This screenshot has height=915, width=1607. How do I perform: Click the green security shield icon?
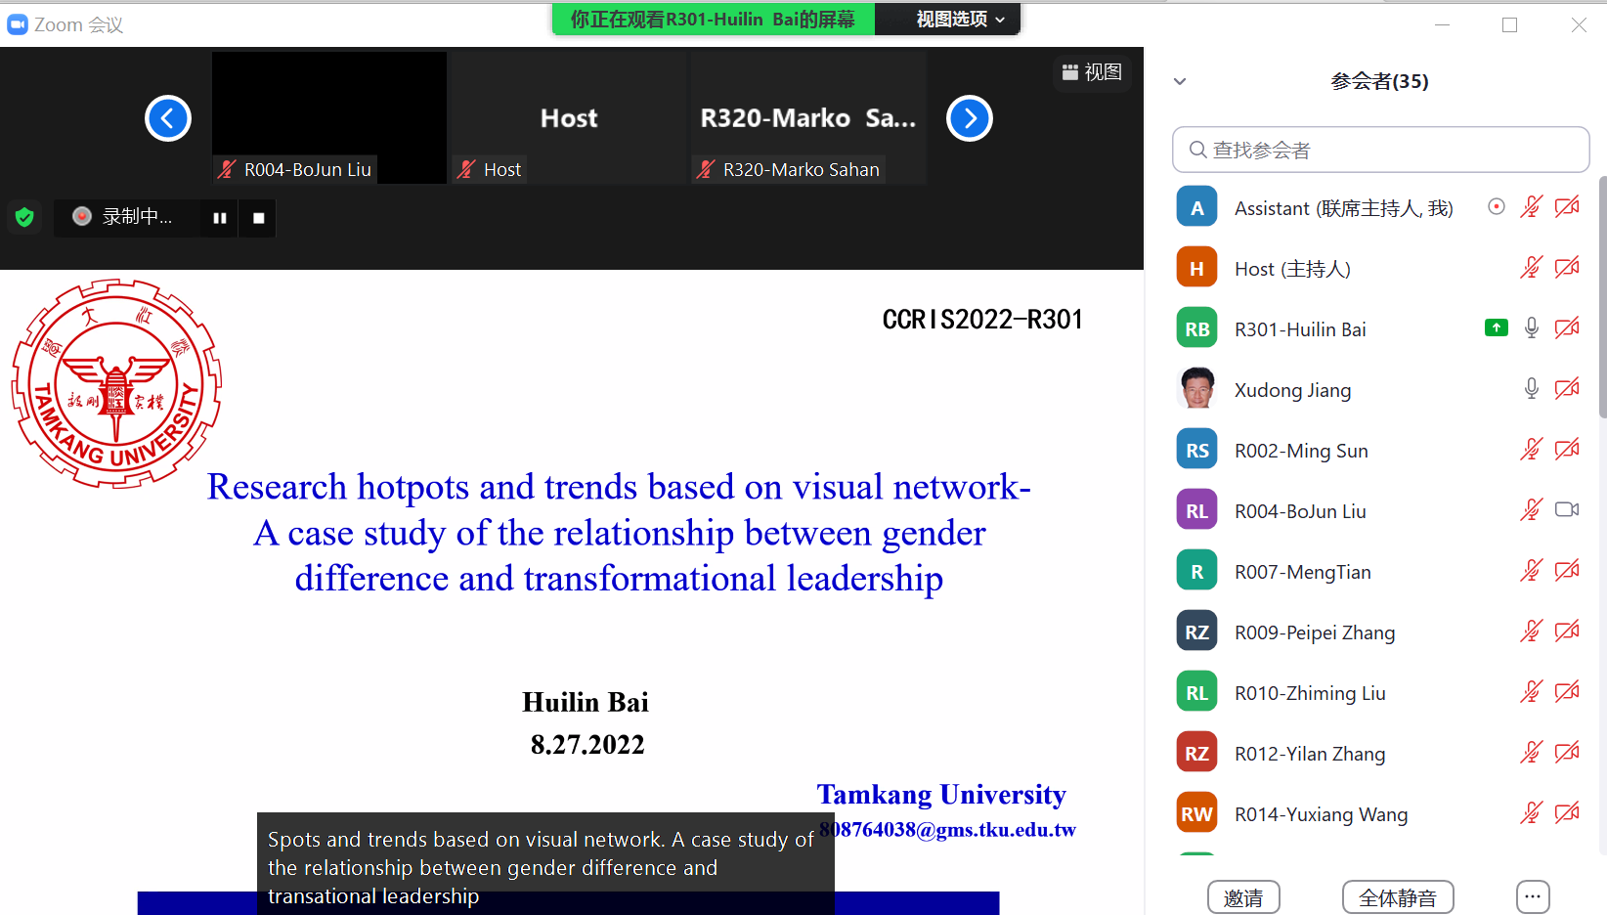click(24, 217)
